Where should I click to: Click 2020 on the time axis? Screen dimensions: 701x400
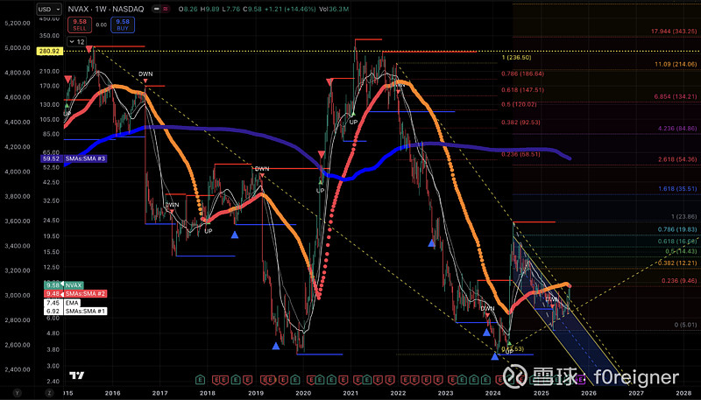303,393
